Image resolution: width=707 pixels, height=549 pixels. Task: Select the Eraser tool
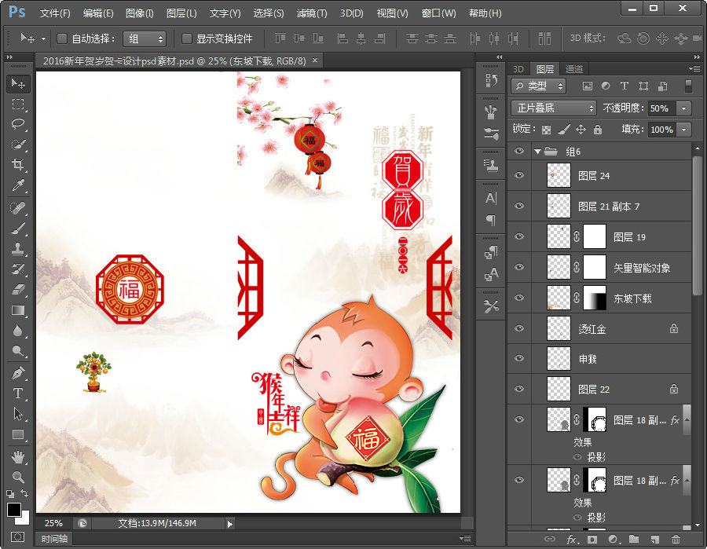(x=18, y=289)
